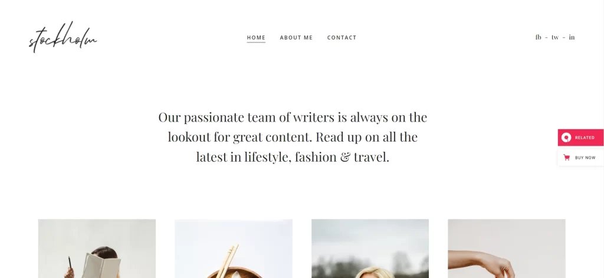Image resolution: width=604 pixels, height=278 pixels.
Task: Go to the Home menu item
Action: point(256,38)
